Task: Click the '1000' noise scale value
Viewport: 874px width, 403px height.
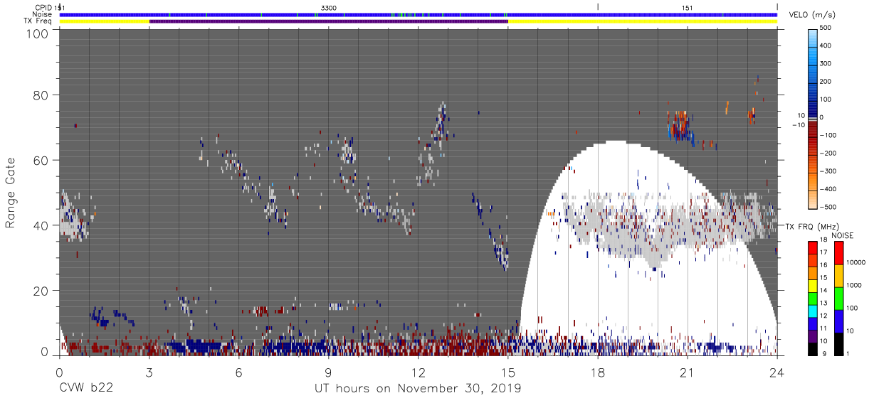Action: [x=854, y=286]
